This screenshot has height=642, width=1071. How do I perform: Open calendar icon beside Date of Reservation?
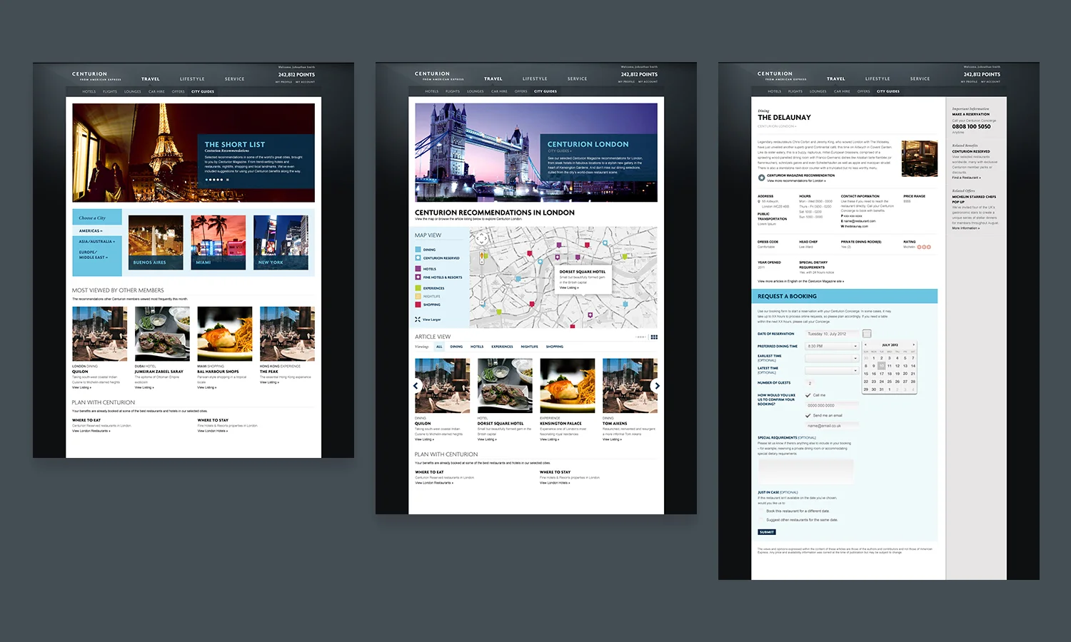coord(867,334)
